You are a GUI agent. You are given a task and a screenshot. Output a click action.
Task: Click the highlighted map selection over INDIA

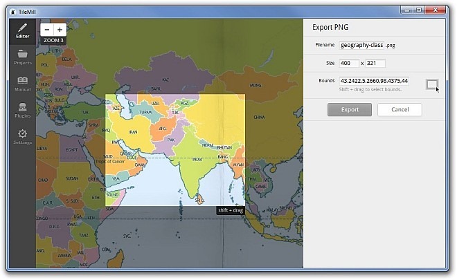coord(175,150)
